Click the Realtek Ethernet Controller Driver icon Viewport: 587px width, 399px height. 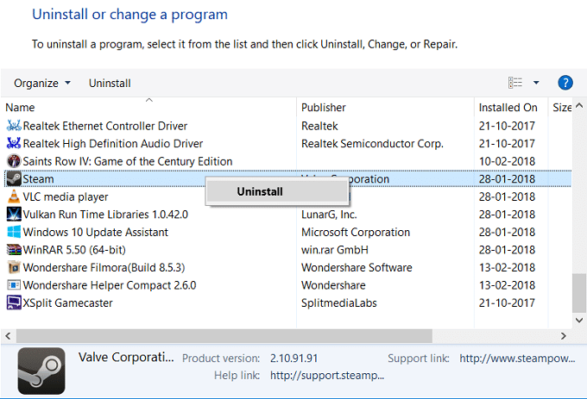[13, 127]
